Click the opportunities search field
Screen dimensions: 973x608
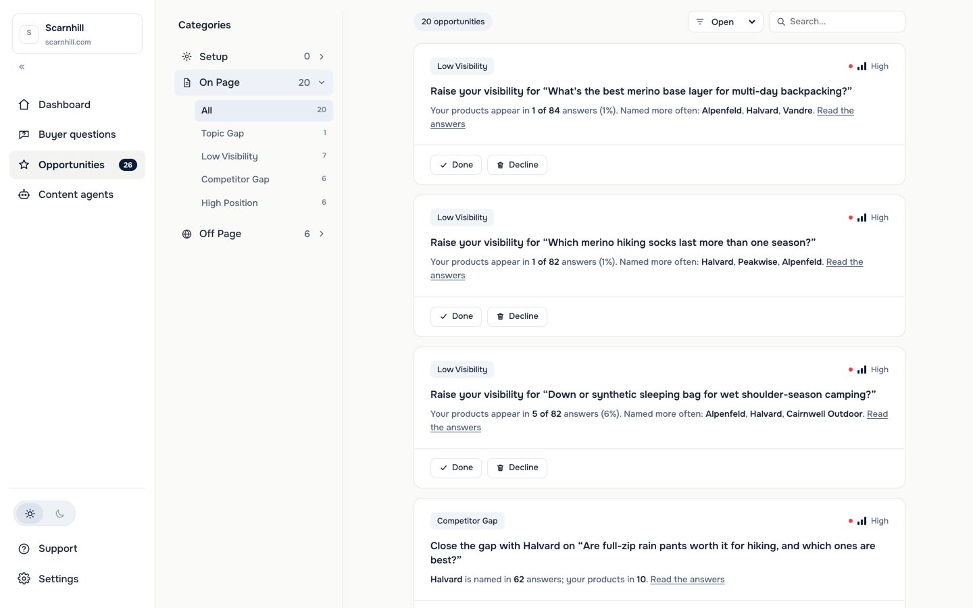(x=837, y=22)
